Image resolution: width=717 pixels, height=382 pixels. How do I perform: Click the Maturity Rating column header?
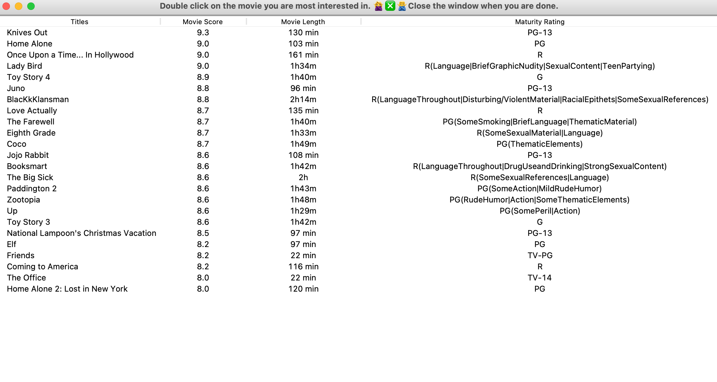540,22
